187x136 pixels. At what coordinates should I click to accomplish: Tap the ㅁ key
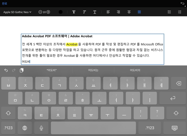pyautogui.click(x=15, y=98)
